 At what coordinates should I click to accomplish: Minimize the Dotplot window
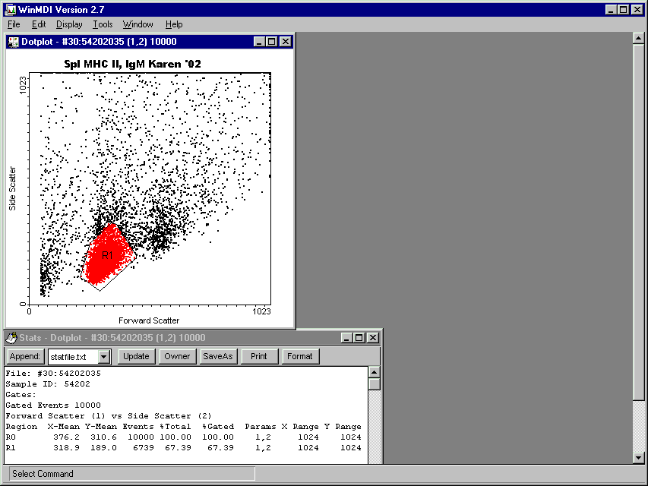tap(260, 42)
